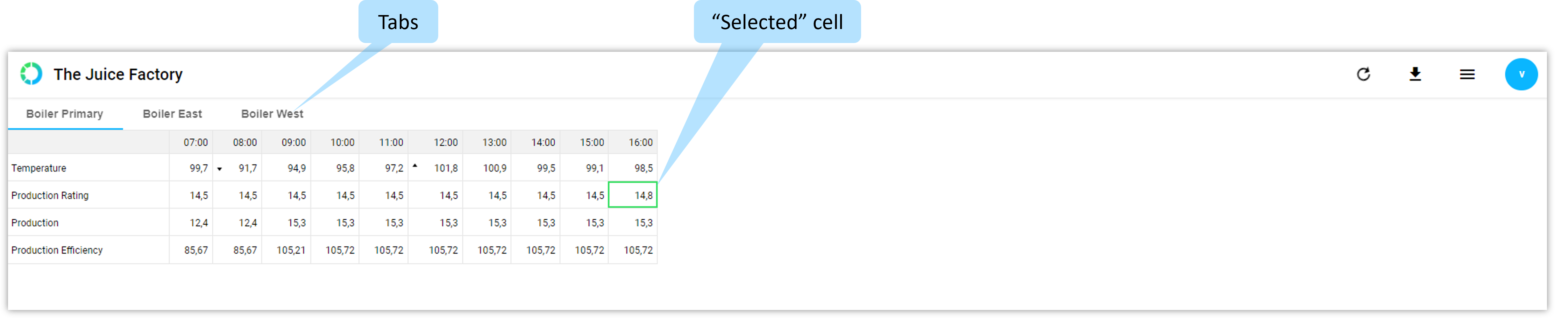The height and width of the screenshot is (318, 1555).
Task: Click the refresh icon in header
Action: (x=1363, y=74)
